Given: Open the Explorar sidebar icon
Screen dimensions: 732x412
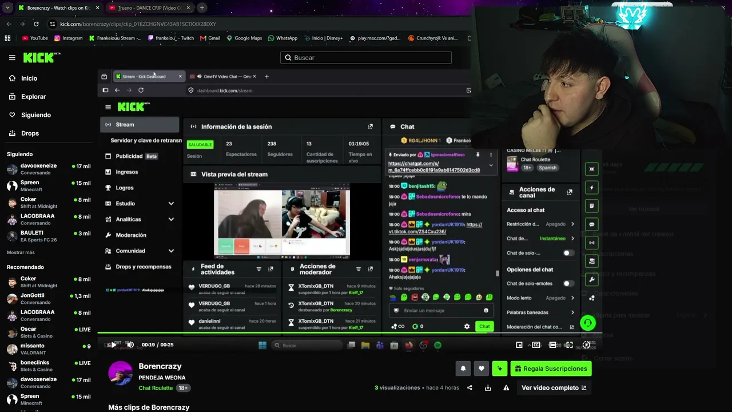Looking at the screenshot, I should pos(12,97).
